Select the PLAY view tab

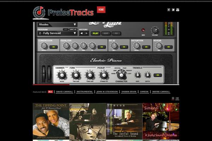tap(95, 33)
